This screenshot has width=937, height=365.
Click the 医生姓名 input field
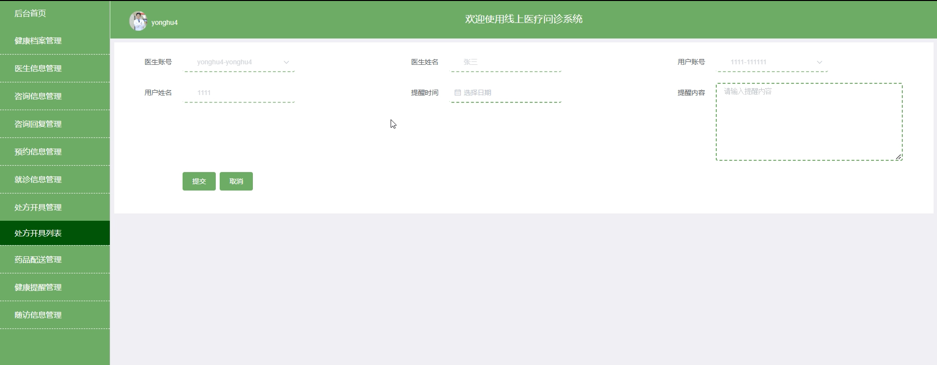[x=505, y=62]
